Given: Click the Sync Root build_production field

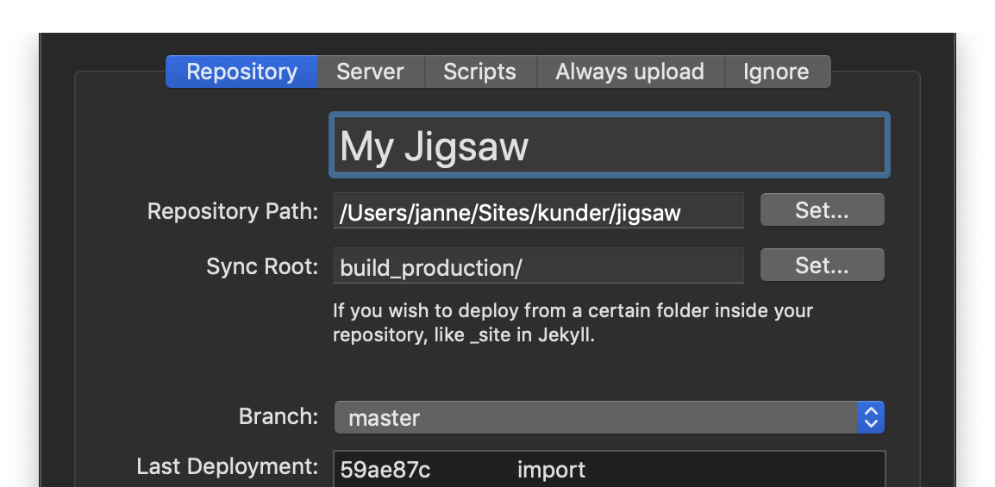Looking at the screenshot, I should (x=539, y=265).
